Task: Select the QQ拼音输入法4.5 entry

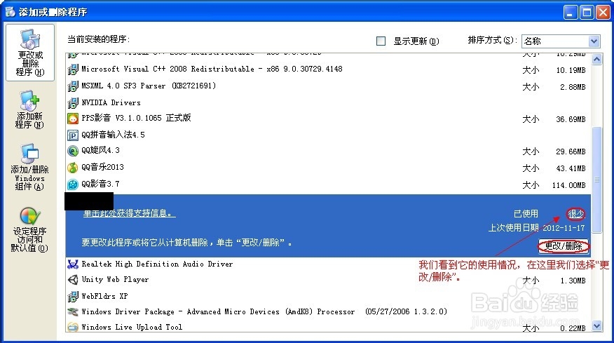Action: point(328,135)
